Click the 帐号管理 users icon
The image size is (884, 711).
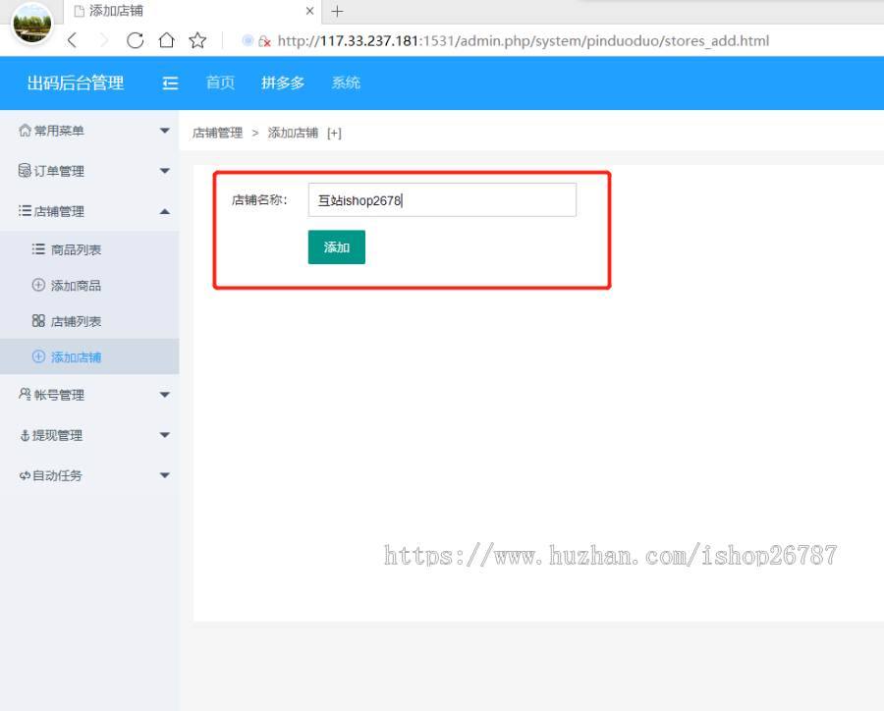[25, 394]
